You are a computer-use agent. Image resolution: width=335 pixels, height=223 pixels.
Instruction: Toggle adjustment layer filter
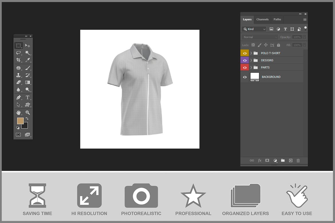click(x=278, y=29)
